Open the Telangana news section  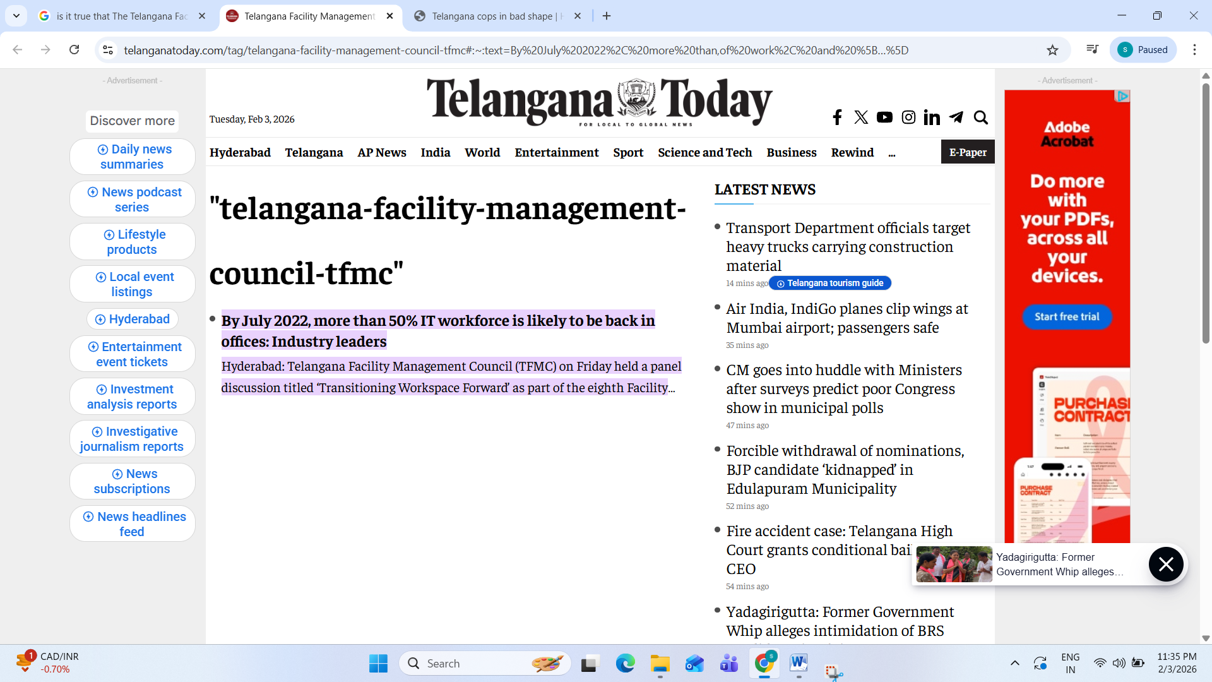click(314, 153)
